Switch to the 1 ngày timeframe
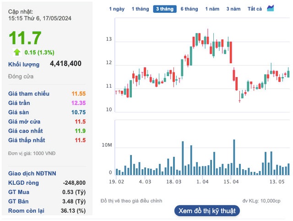293x221 pixels. tap(116, 9)
